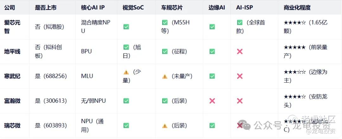
Task: Click the 地平线 company name
Action: pos(12,51)
